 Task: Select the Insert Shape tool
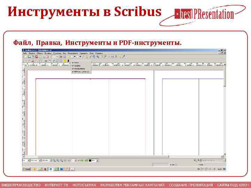pos(72,57)
